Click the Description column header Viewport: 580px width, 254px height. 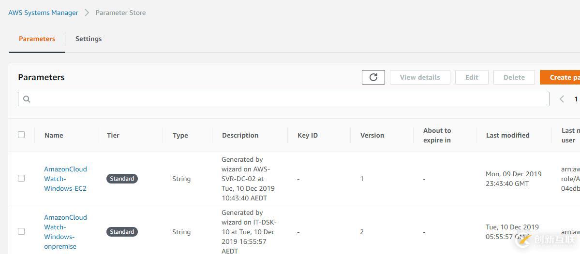click(240, 135)
